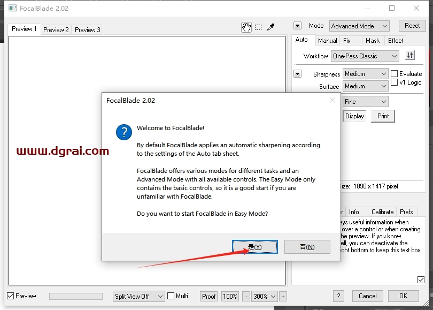Select the eyedropper tool
The width and height of the screenshot is (433, 310).
coord(270,27)
